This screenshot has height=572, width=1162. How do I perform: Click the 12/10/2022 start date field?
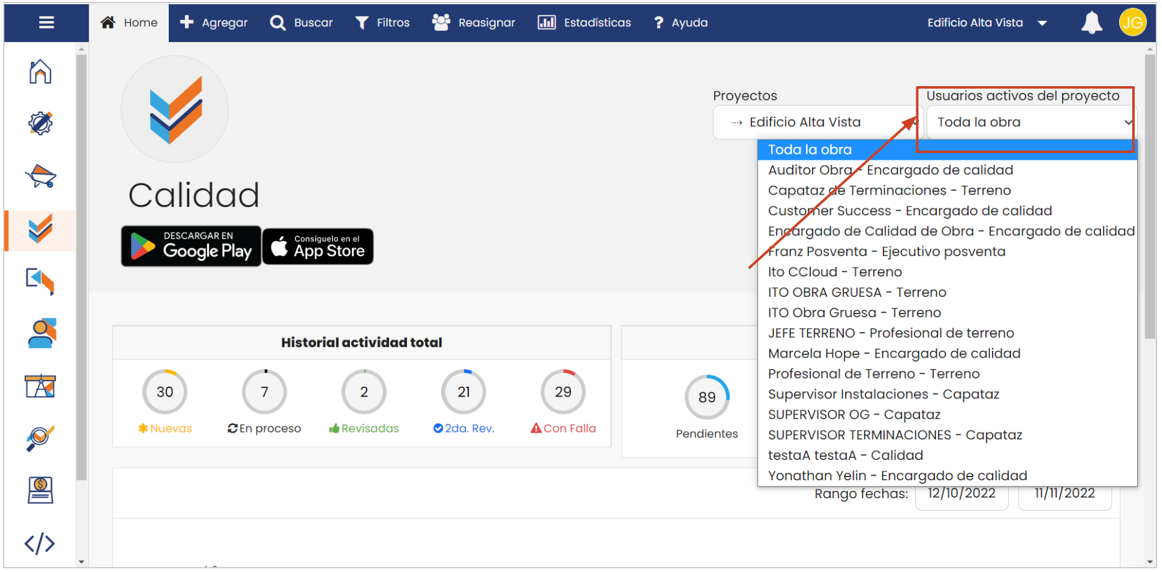tap(961, 494)
